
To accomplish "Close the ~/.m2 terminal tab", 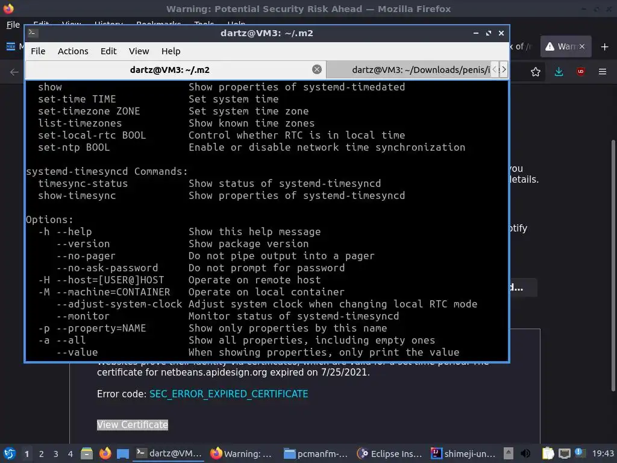I will pos(317,70).
